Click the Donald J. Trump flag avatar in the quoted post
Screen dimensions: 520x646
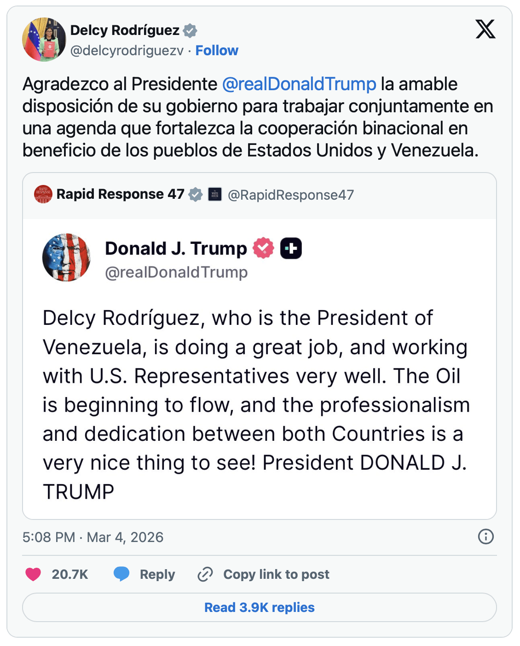(66, 258)
